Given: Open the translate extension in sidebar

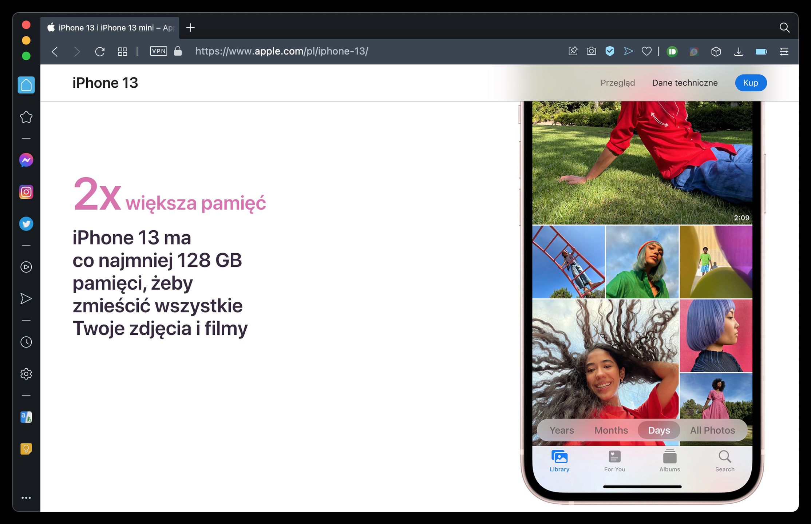Looking at the screenshot, I should point(26,417).
